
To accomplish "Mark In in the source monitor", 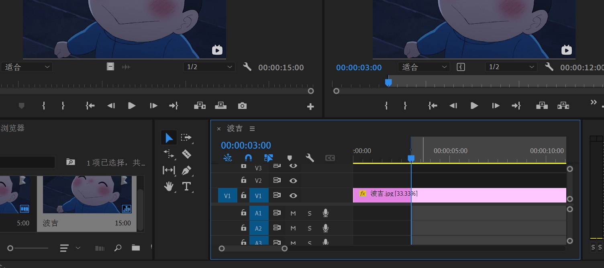I will click(44, 106).
